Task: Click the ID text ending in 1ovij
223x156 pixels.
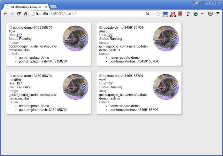Action: (31, 29)
